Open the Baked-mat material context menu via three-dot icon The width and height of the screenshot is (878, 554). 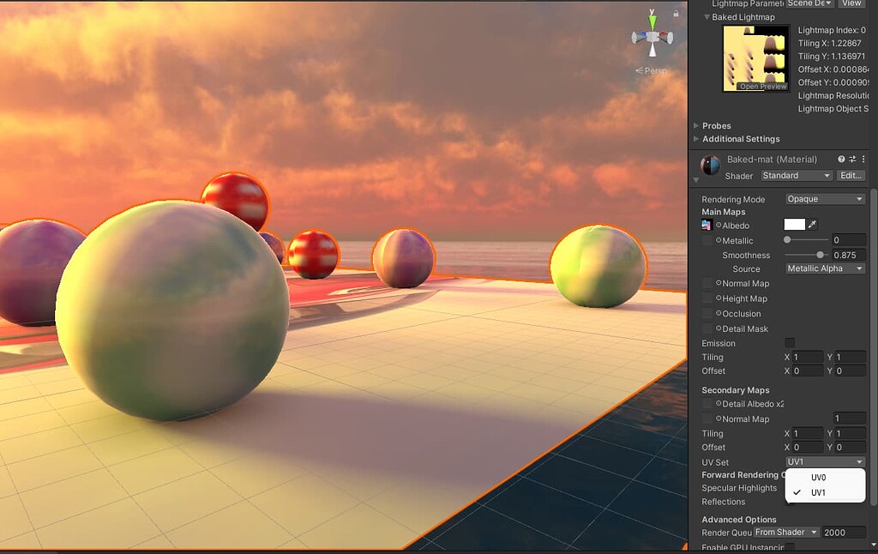point(863,159)
